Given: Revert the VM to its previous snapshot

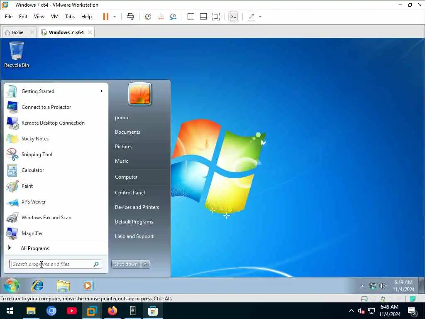Looking at the screenshot, I should click(x=161, y=17).
